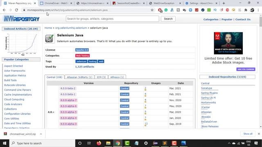The image size is (262, 147).
Task: Click the Apache 2.0 license badge
Action: coord(82,50)
